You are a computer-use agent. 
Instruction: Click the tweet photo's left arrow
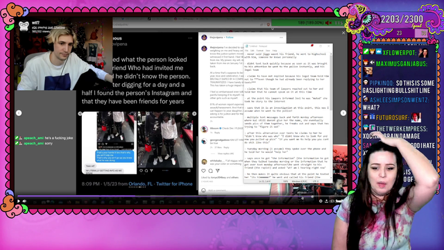(x=80, y=114)
